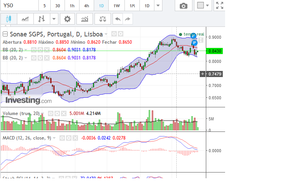This screenshot has width=295, height=184.
Task: Collapse the toolbar with small up arrow
Action: (5, 26)
